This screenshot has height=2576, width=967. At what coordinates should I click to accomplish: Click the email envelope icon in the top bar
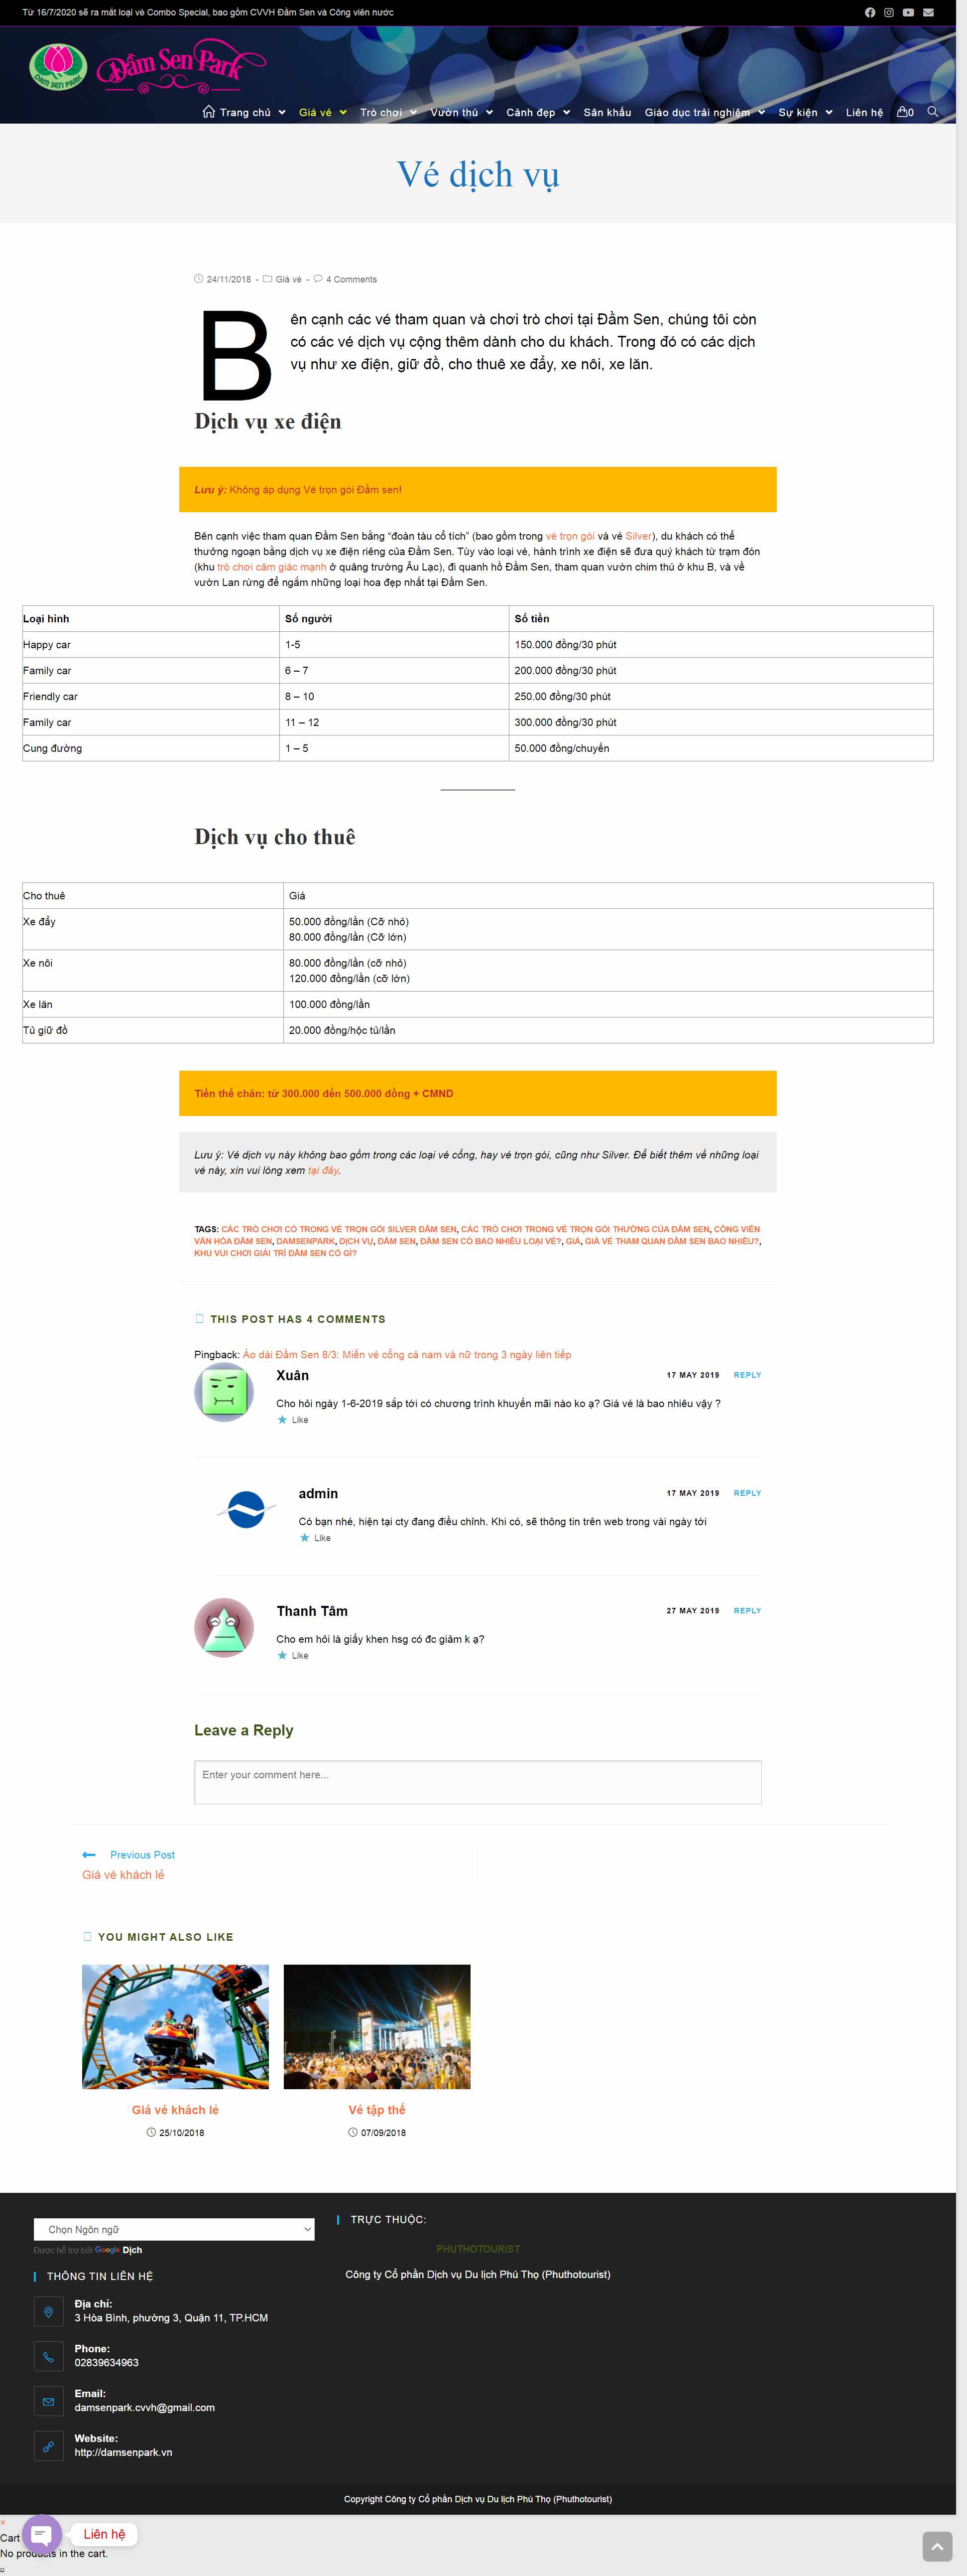pos(927,13)
